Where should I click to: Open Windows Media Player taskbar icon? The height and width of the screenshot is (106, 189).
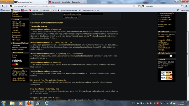[21, 103]
